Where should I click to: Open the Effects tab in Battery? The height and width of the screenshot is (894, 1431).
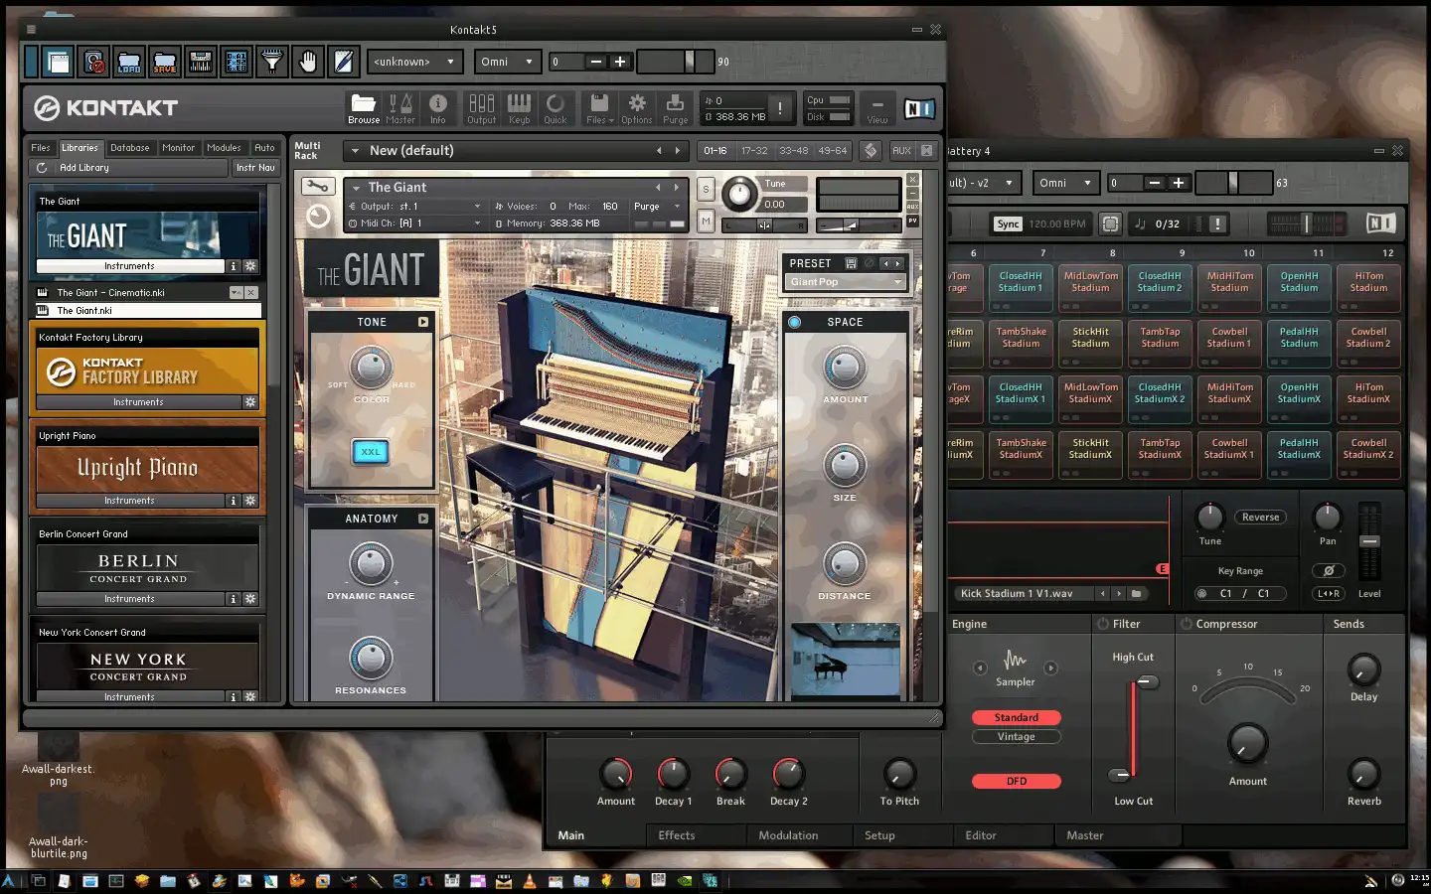[677, 835]
